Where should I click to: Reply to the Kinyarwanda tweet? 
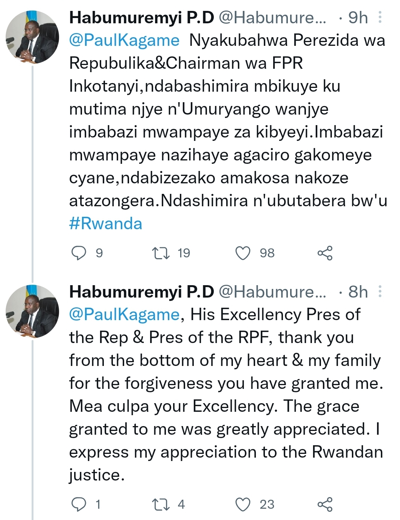79,253
